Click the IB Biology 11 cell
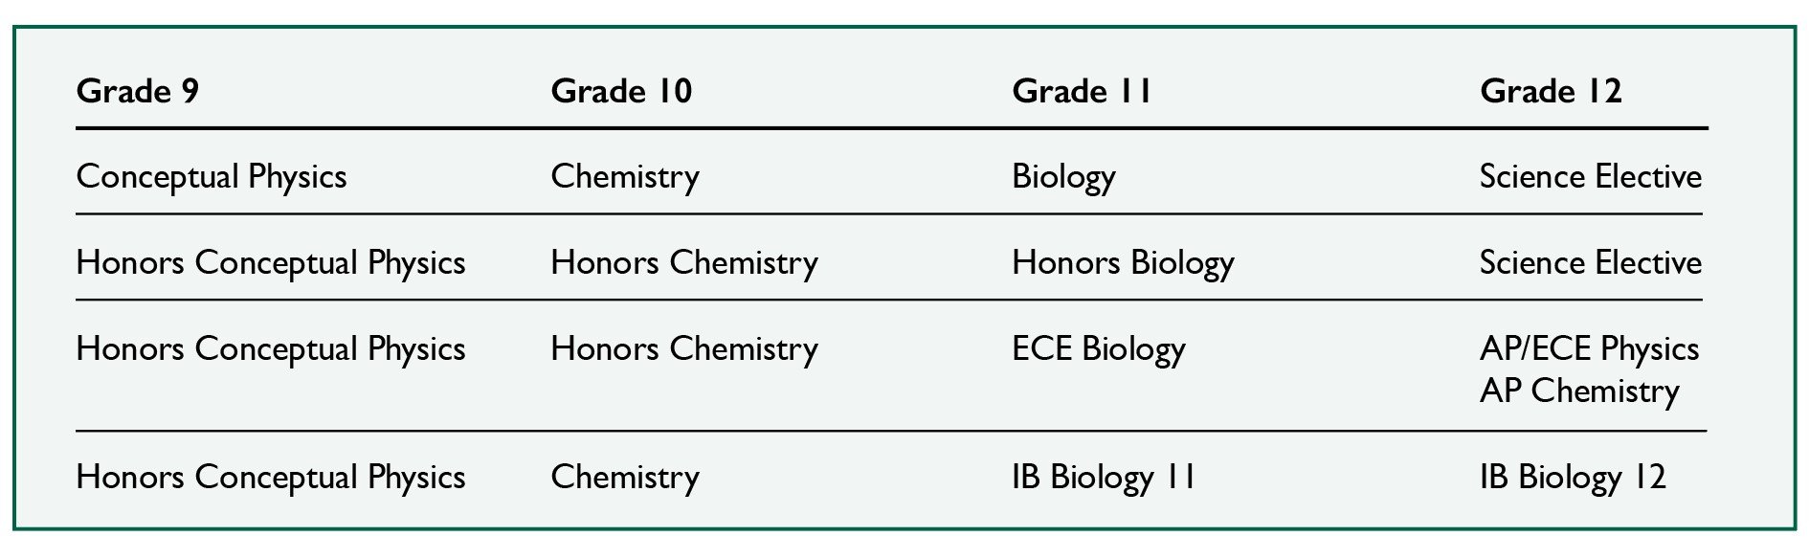 [1104, 478]
